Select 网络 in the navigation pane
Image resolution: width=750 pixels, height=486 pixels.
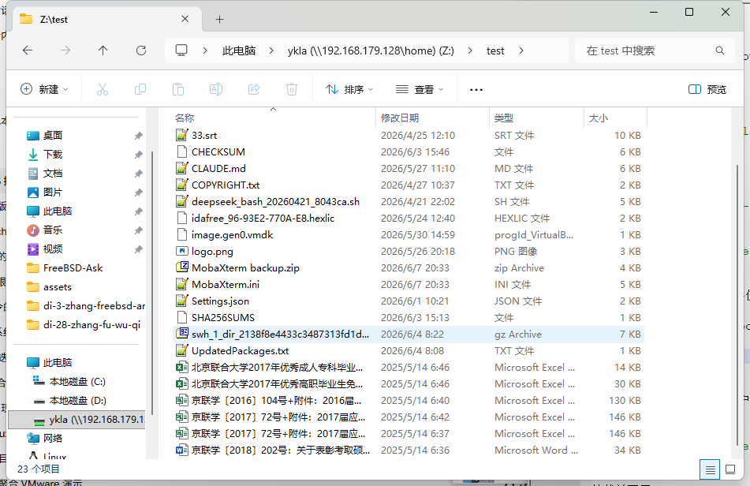click(53, 438)
